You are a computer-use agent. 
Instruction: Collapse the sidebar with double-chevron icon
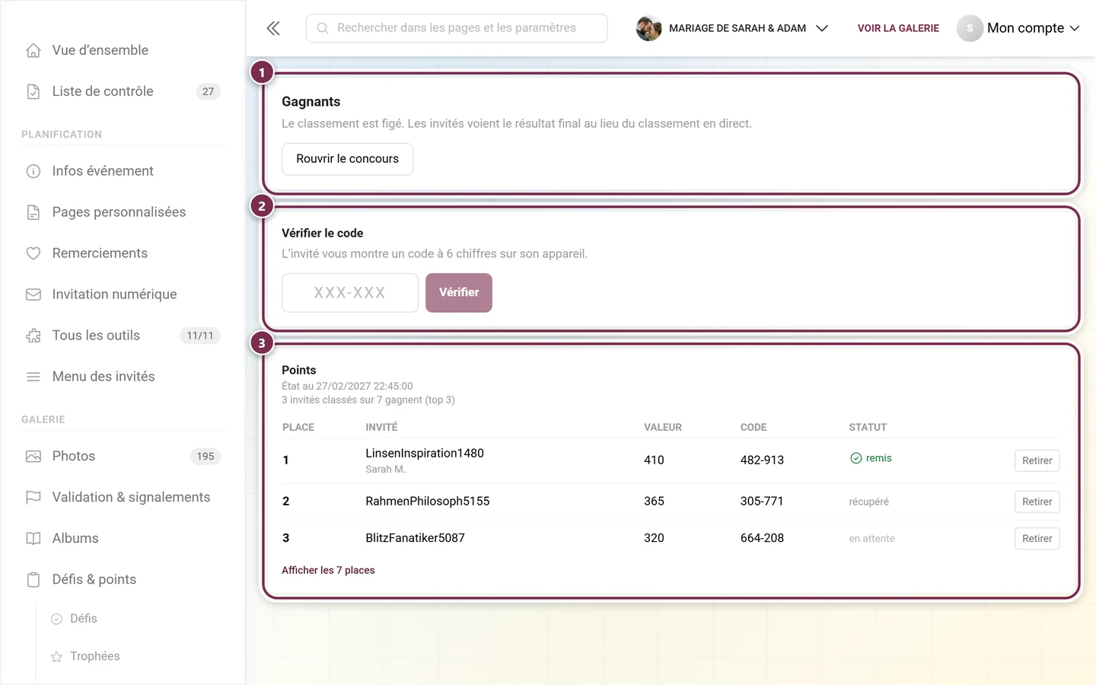(x=273, y=28)
